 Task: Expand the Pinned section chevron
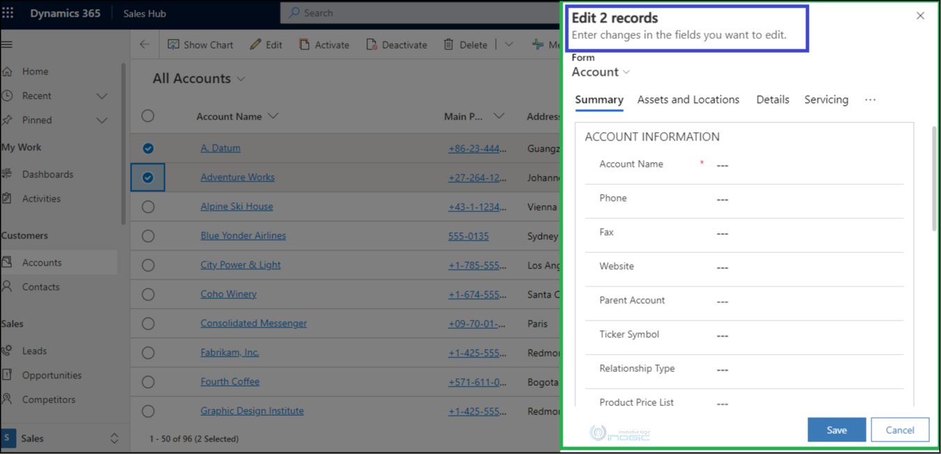[102, 120]
